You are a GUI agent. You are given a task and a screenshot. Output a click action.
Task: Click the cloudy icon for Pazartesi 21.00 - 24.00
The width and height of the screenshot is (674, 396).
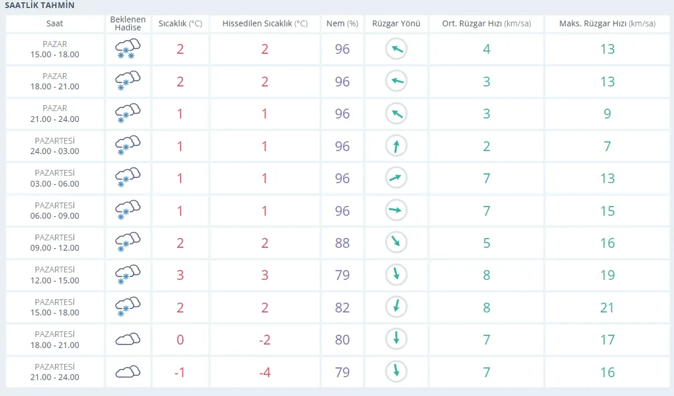pos(127,372)
